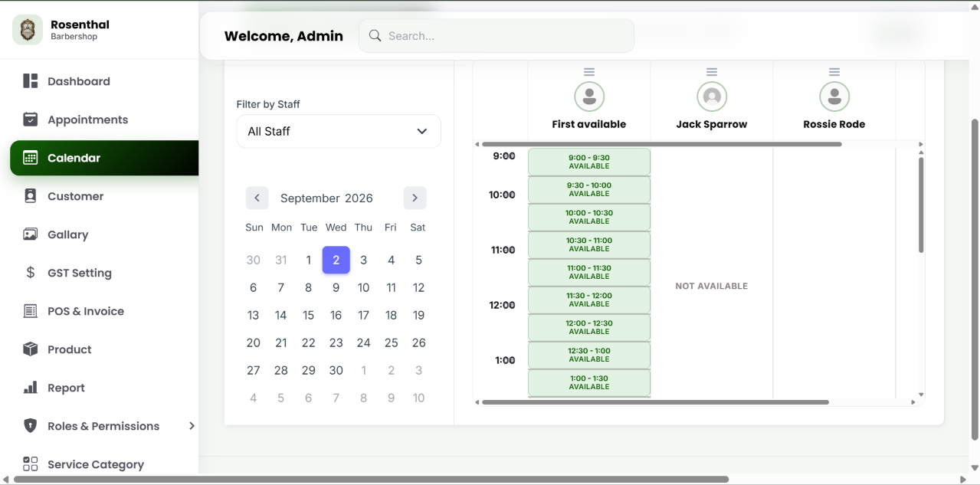Click the POS & Invoice receipt icon
Screen dimensions: 980x485
[x=31, y=311]
